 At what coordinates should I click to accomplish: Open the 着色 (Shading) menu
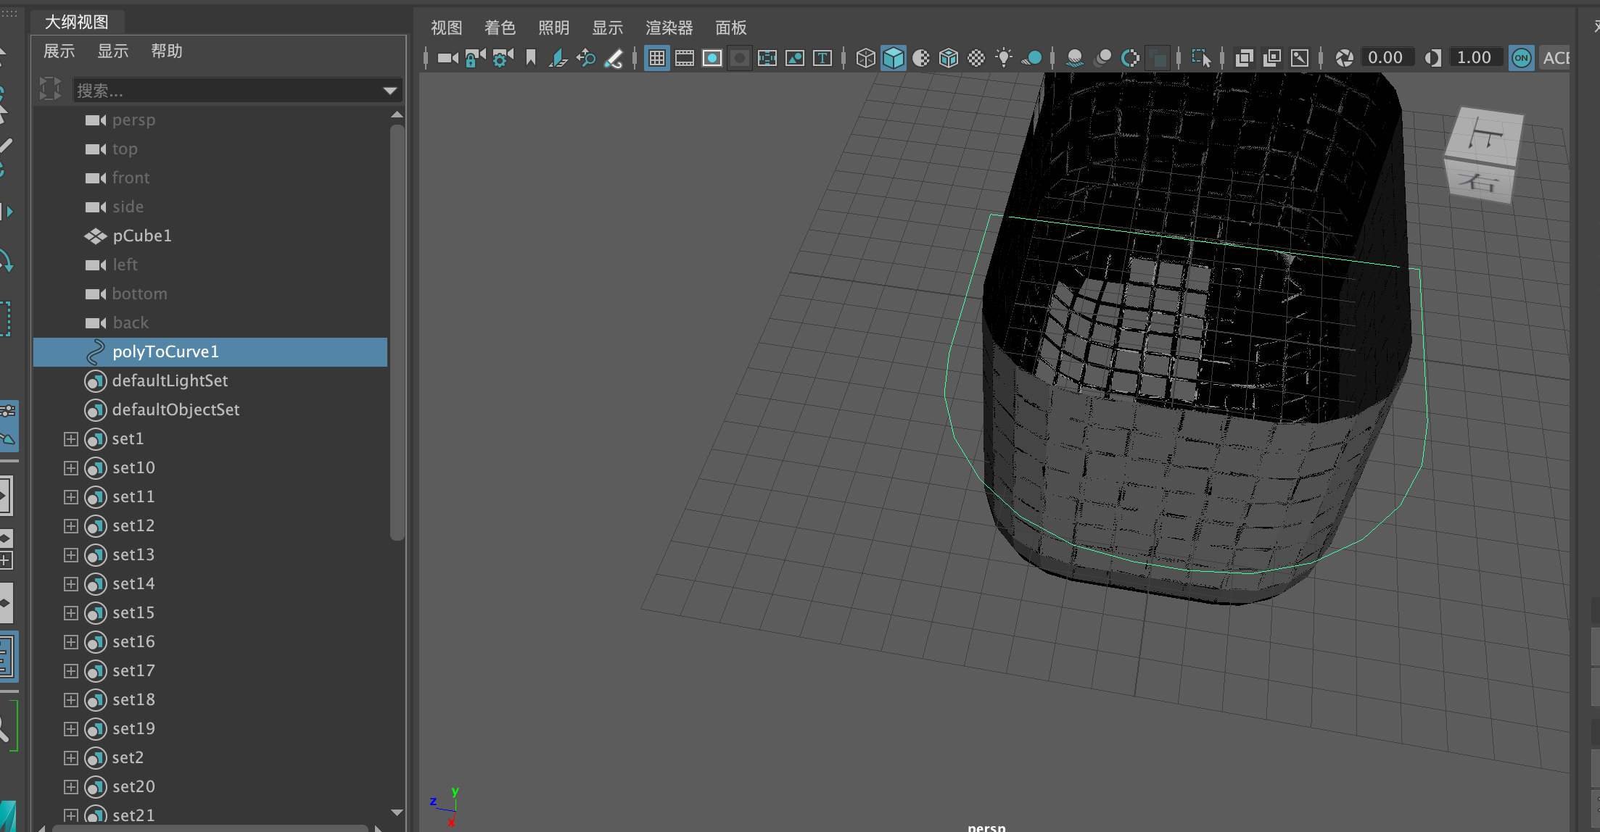click(x=500, y=28)
